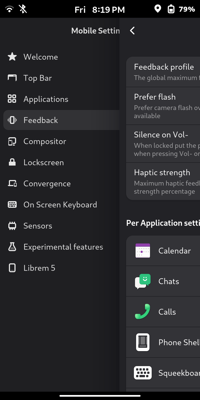Click the Sensors chip icon
Screen dimensions: 200x400
[12, 226]
